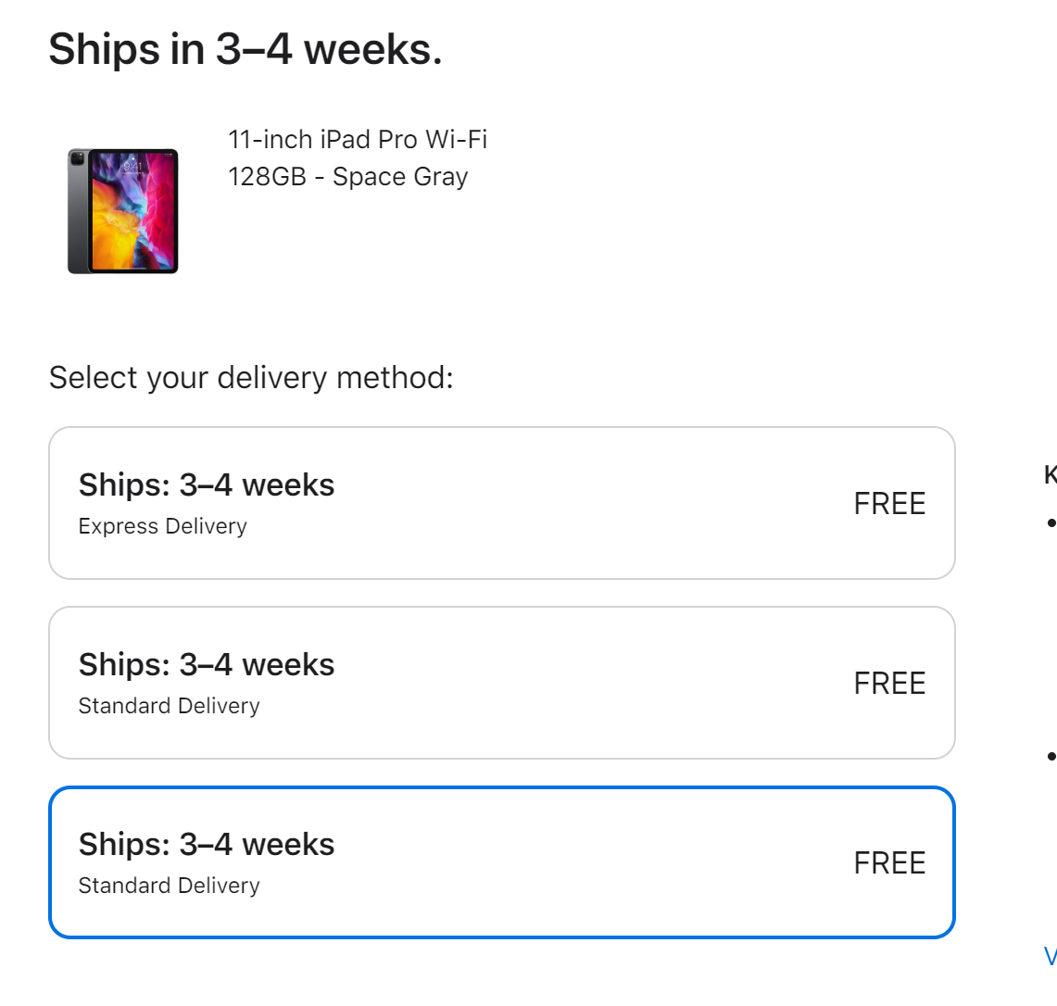Choose the unselected middle Standard Delivery card
Image resolution: width=1057 pixels, height=1006 pixels.
[x=501, y=683]
